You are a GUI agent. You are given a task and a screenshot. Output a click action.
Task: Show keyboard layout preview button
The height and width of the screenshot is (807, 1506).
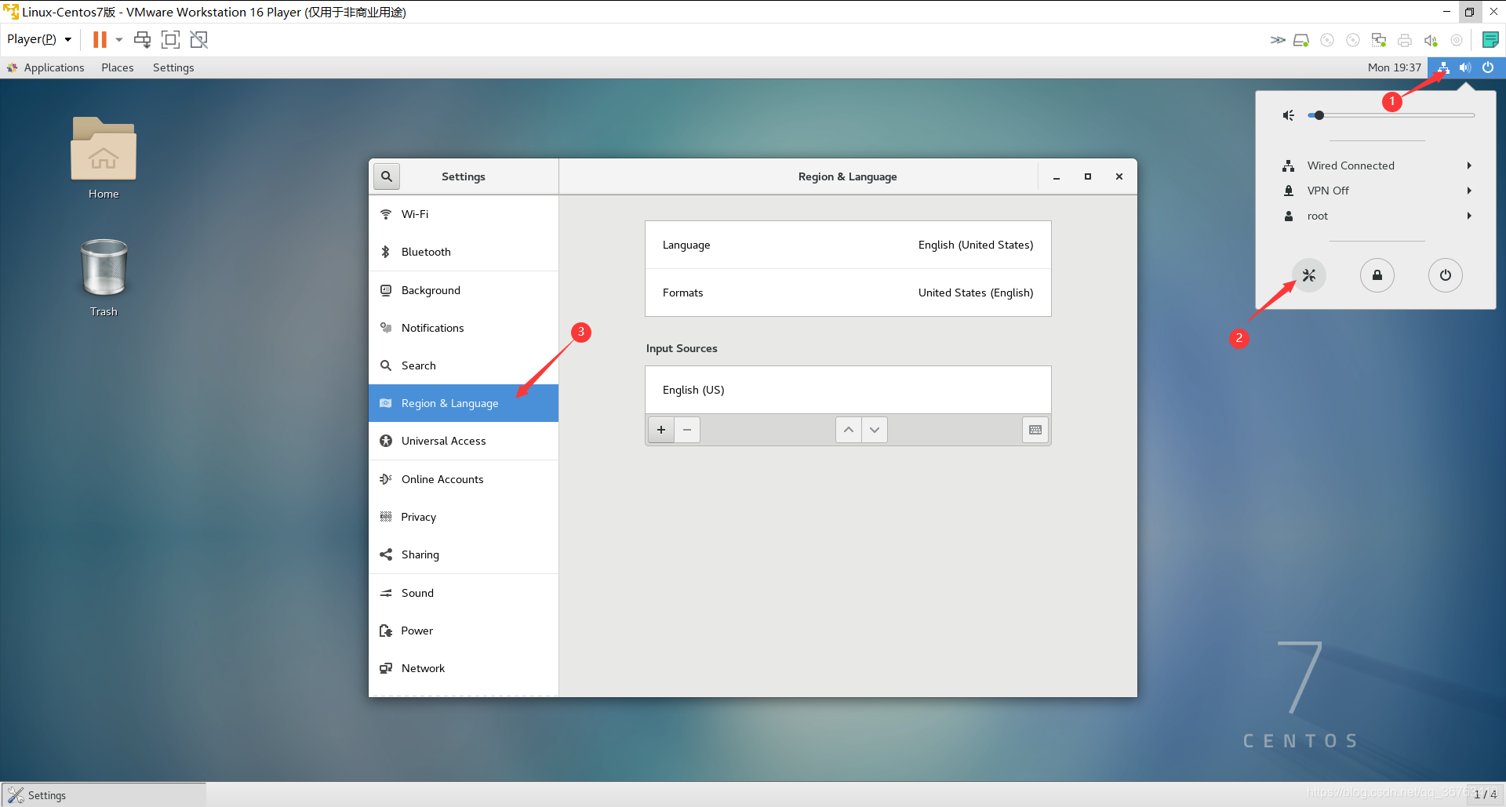click(1035, 430)
